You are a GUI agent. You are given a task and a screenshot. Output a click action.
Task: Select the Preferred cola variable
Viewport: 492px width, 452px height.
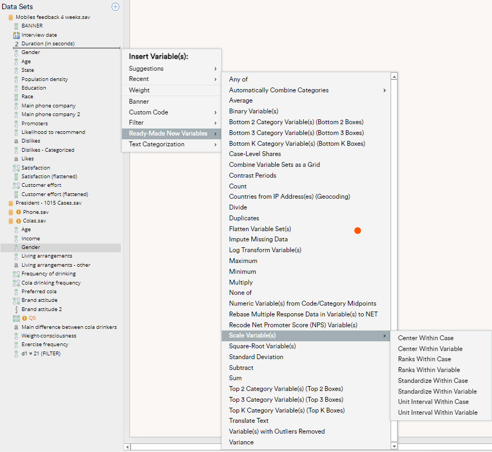point(39,292)
